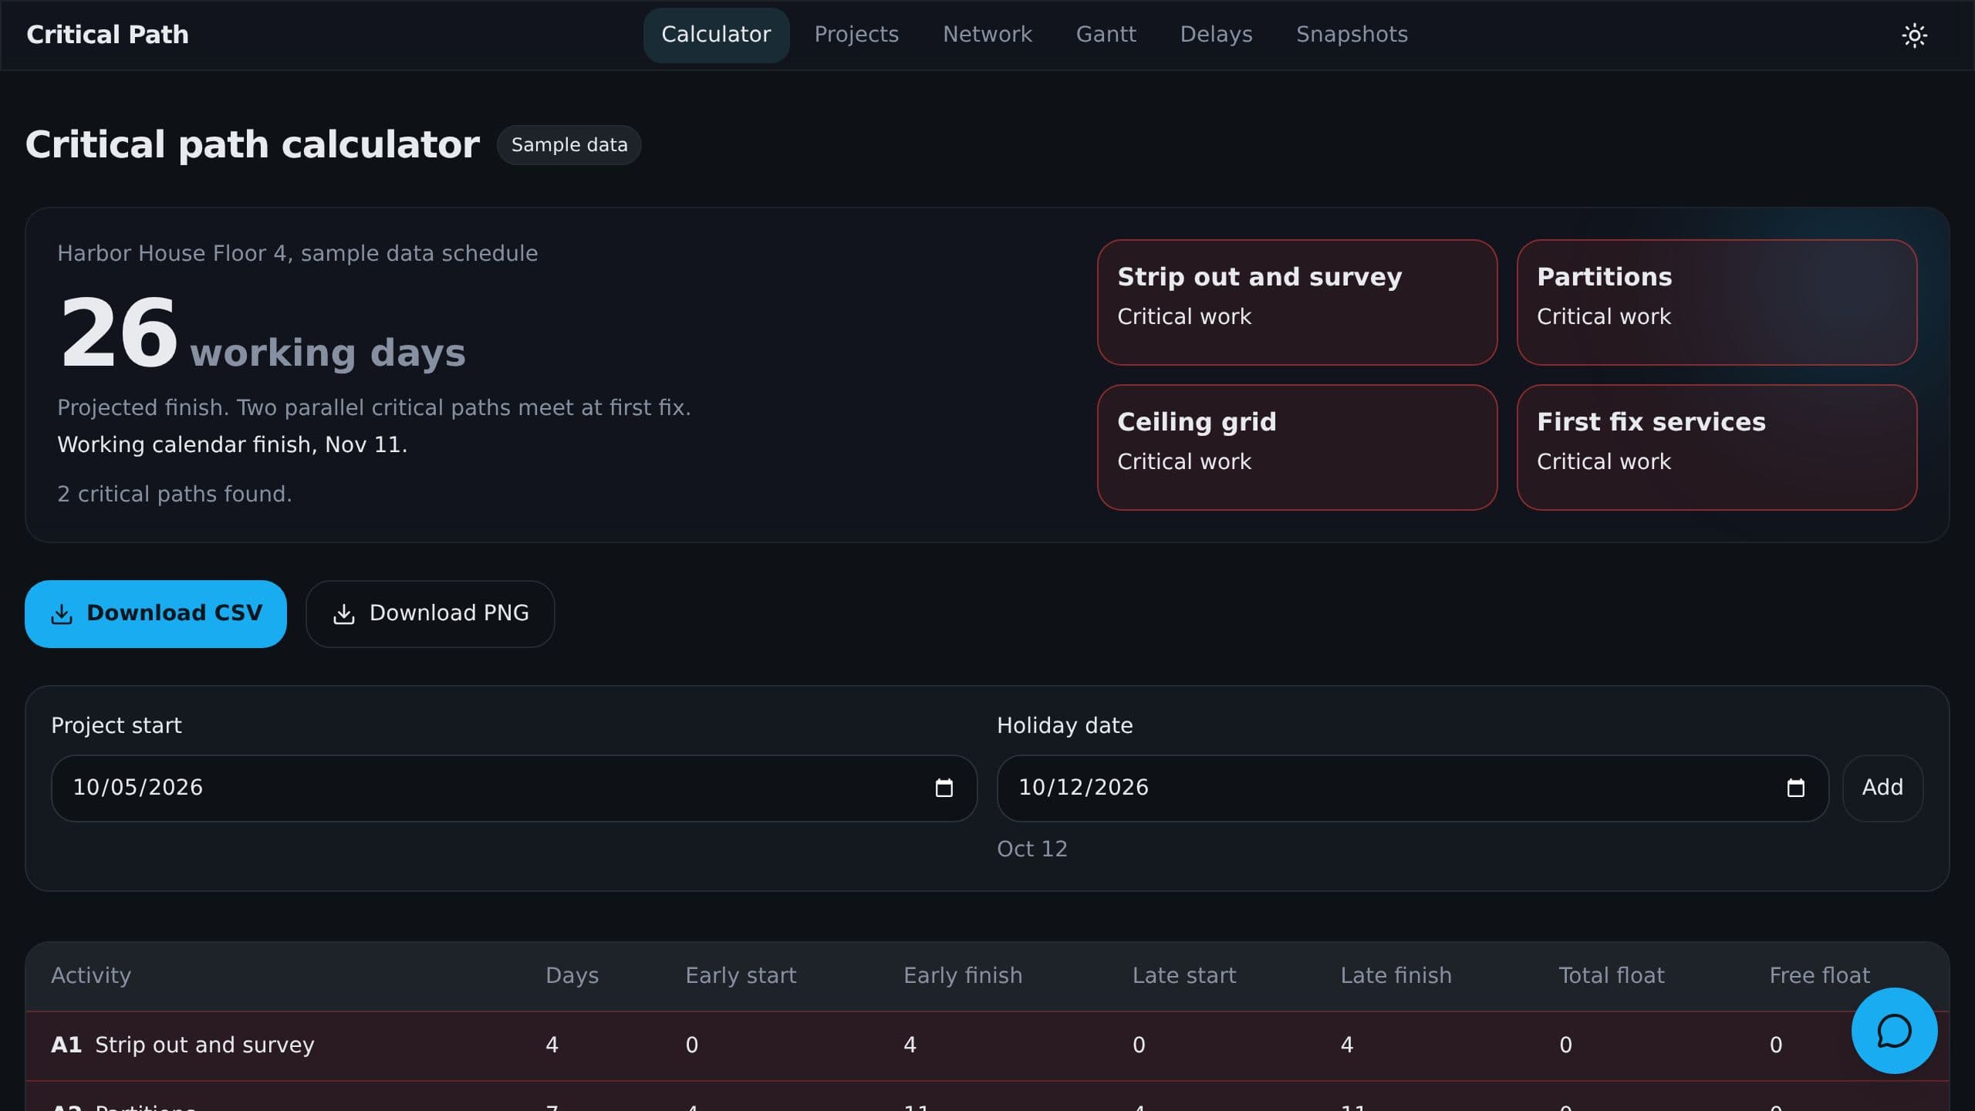This screenshot has width=1975, height=1111.
Task: Click the Free float column header
Action: pyautogui.click(x=1819, y=975)
